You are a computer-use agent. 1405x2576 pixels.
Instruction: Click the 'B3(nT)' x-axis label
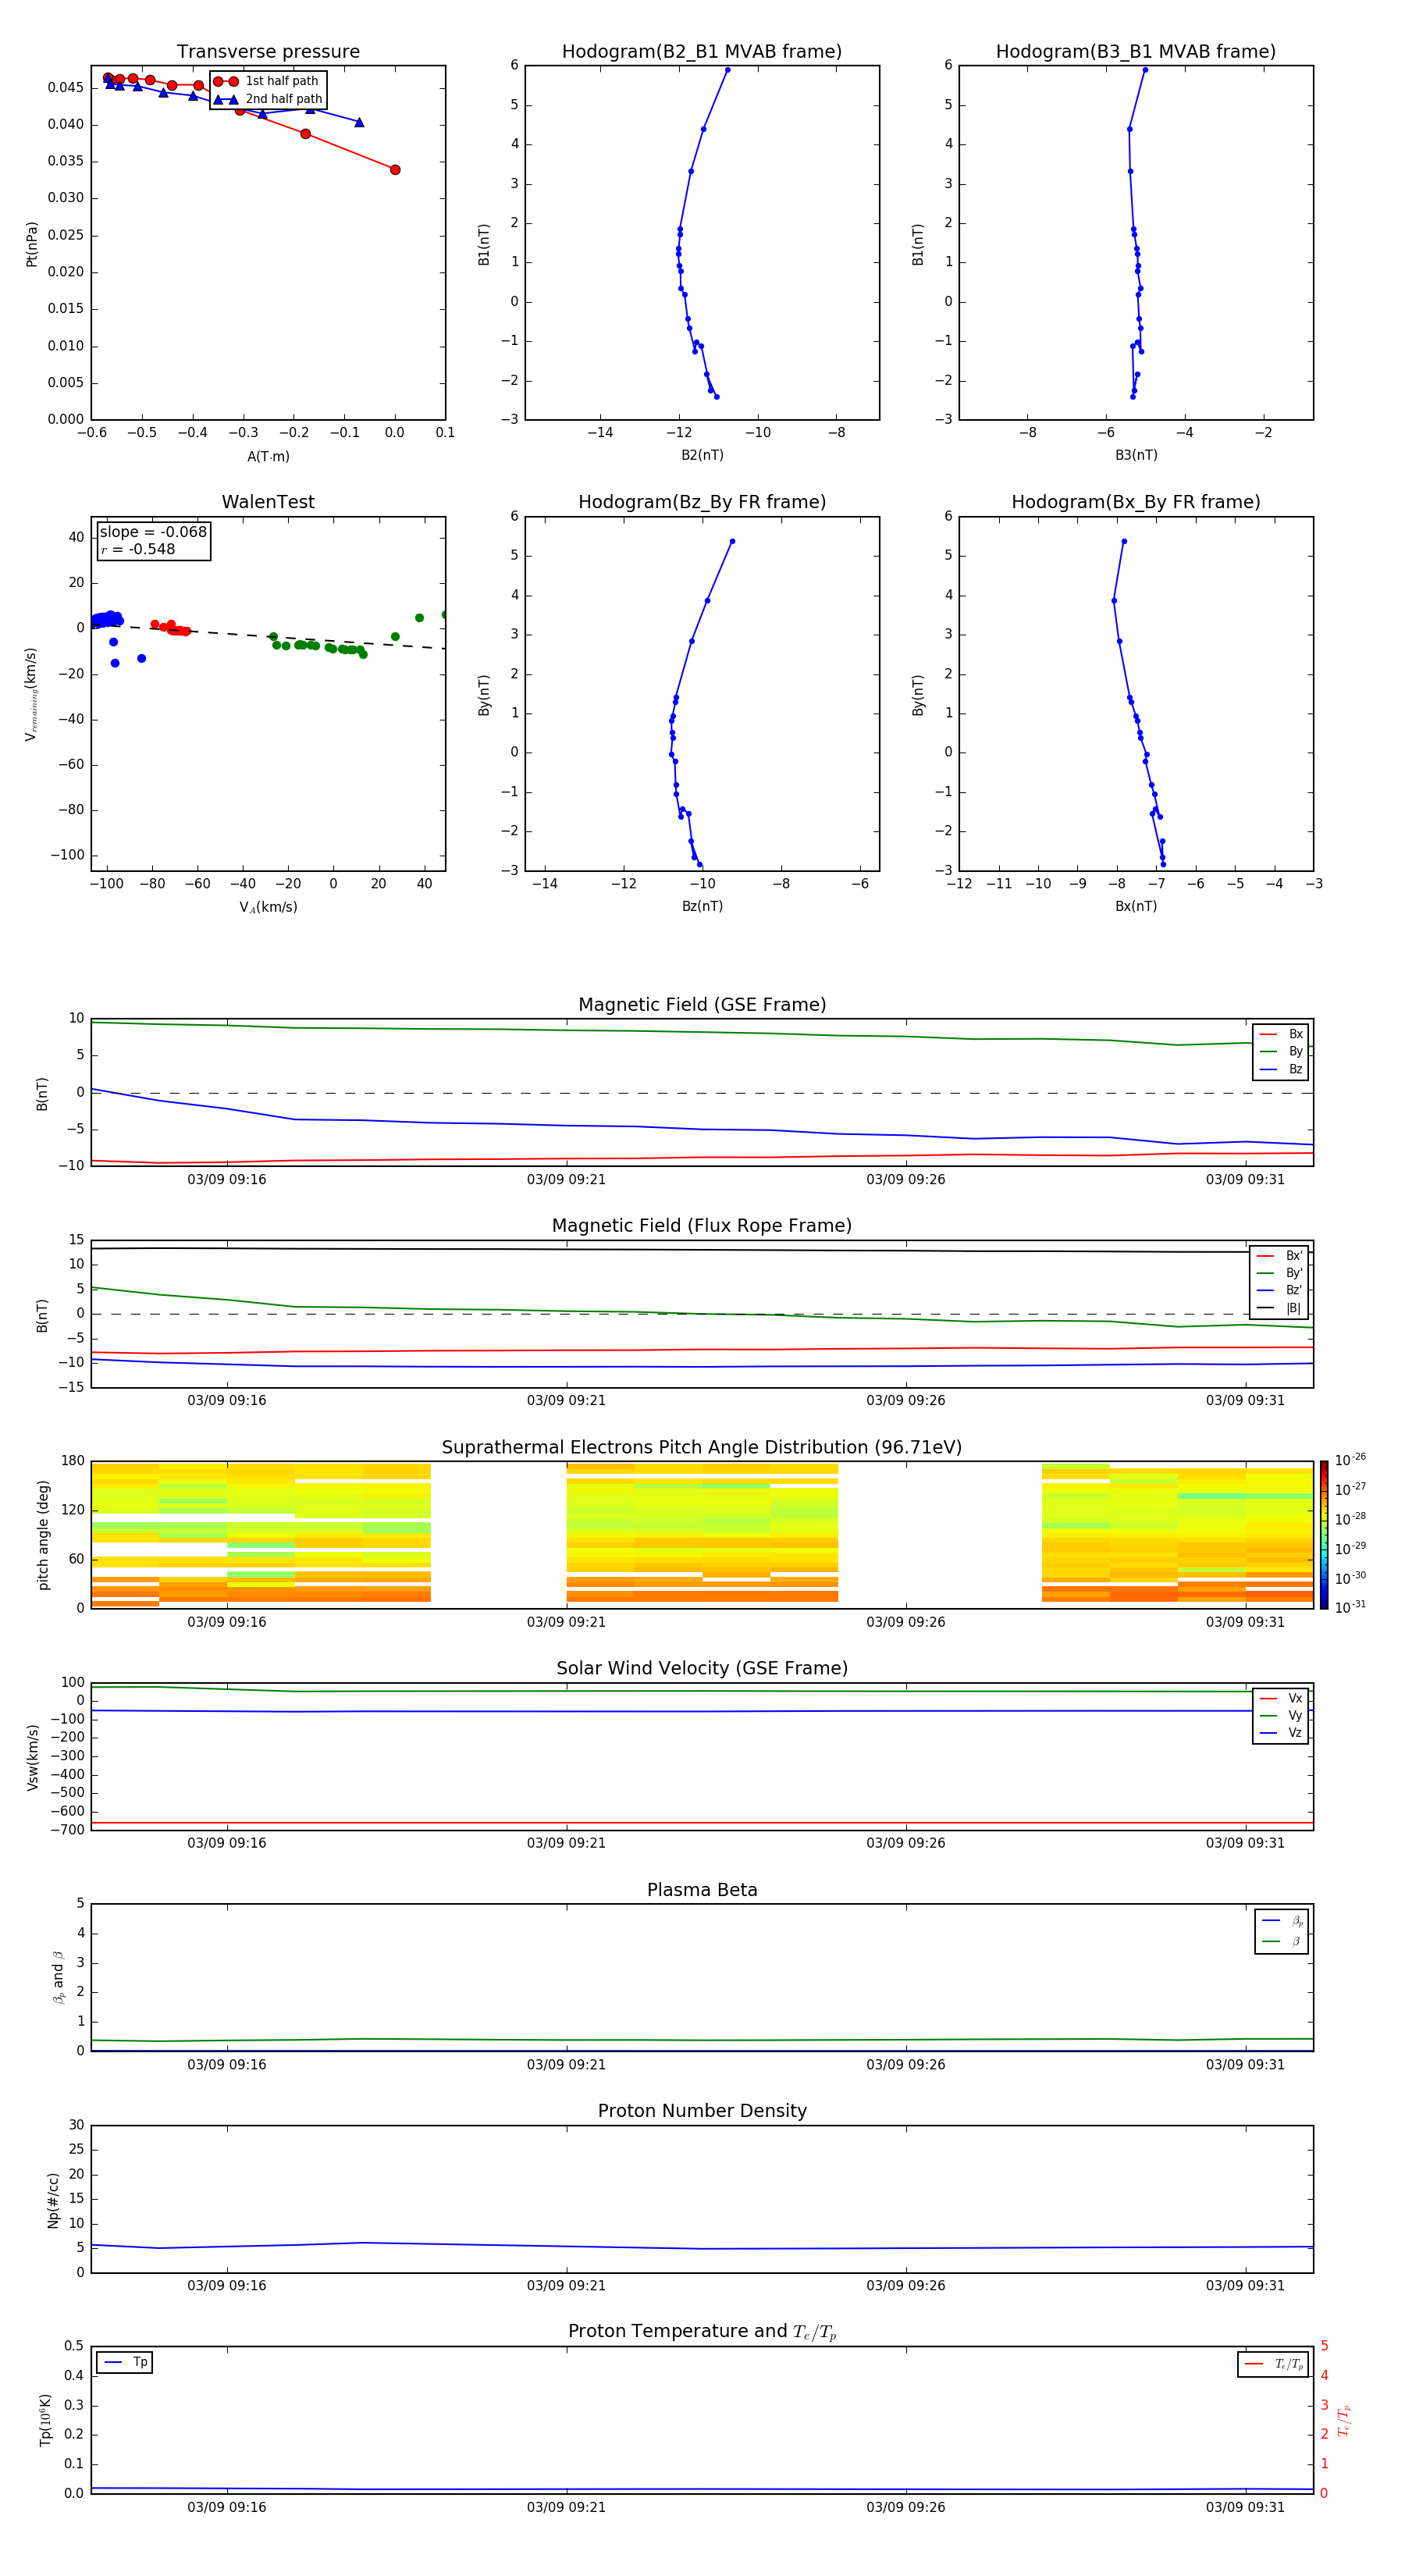(x=1136, y=455)
